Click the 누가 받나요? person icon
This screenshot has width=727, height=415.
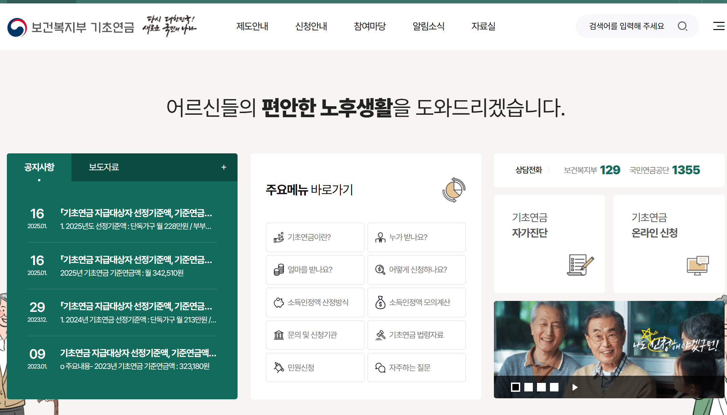[380, 237]
